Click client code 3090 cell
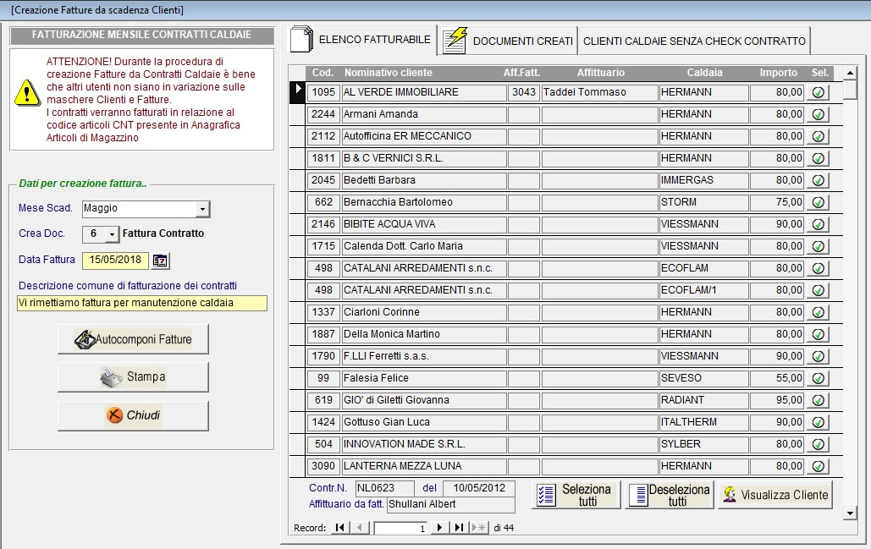The height and width of the screenshot is (549, 871). (323, 466)
